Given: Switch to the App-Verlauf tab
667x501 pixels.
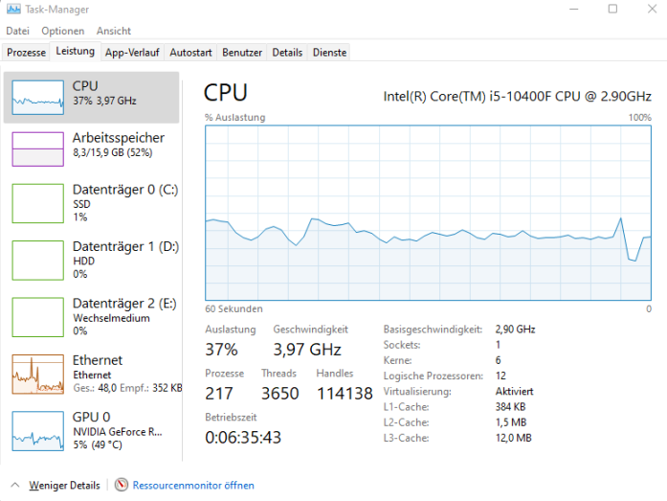Looking at the screenshot, I should pos(132,53).
